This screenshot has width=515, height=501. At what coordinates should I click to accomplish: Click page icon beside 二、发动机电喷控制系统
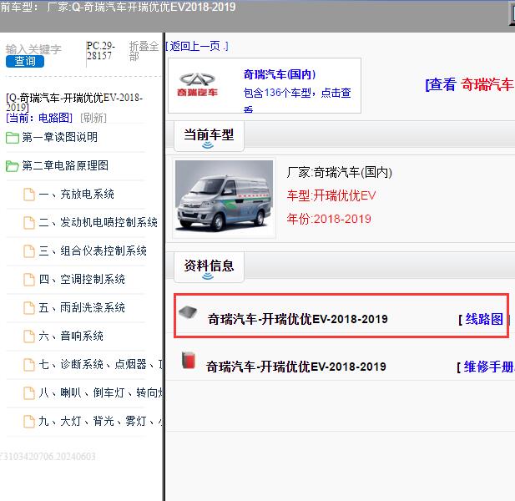29,223
